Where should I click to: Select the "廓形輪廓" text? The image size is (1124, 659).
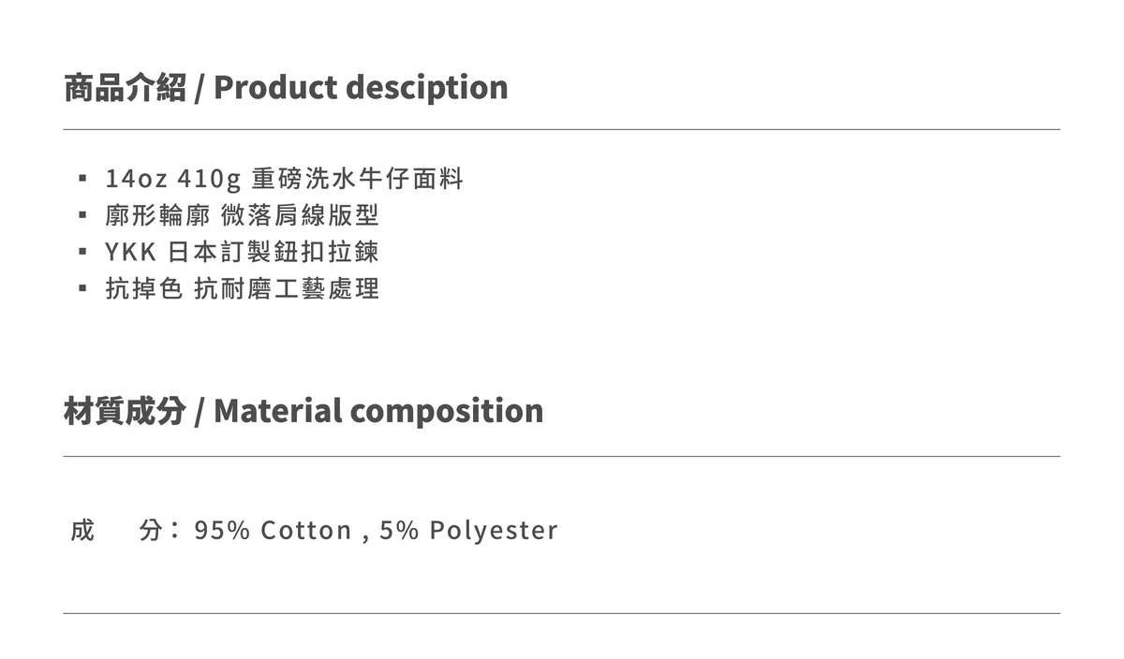point(157,215)
